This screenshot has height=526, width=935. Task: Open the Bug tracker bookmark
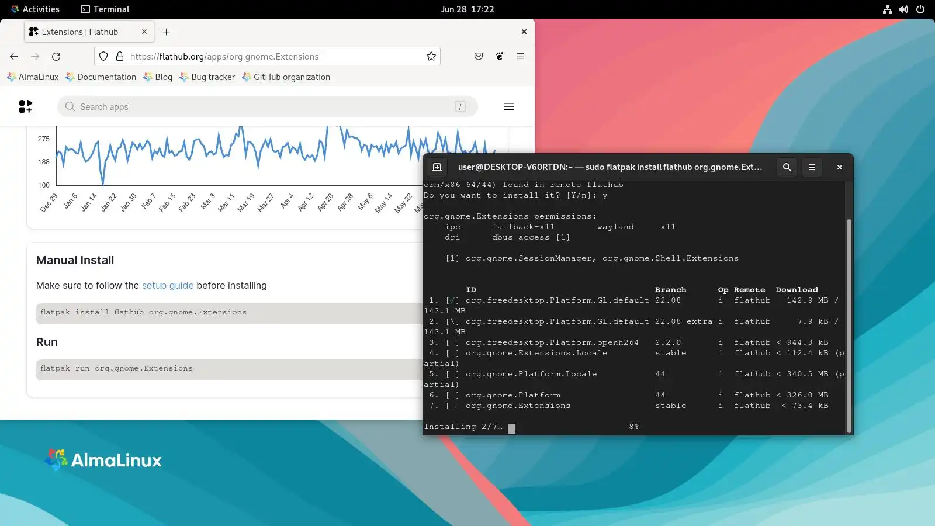pos(207,77)
